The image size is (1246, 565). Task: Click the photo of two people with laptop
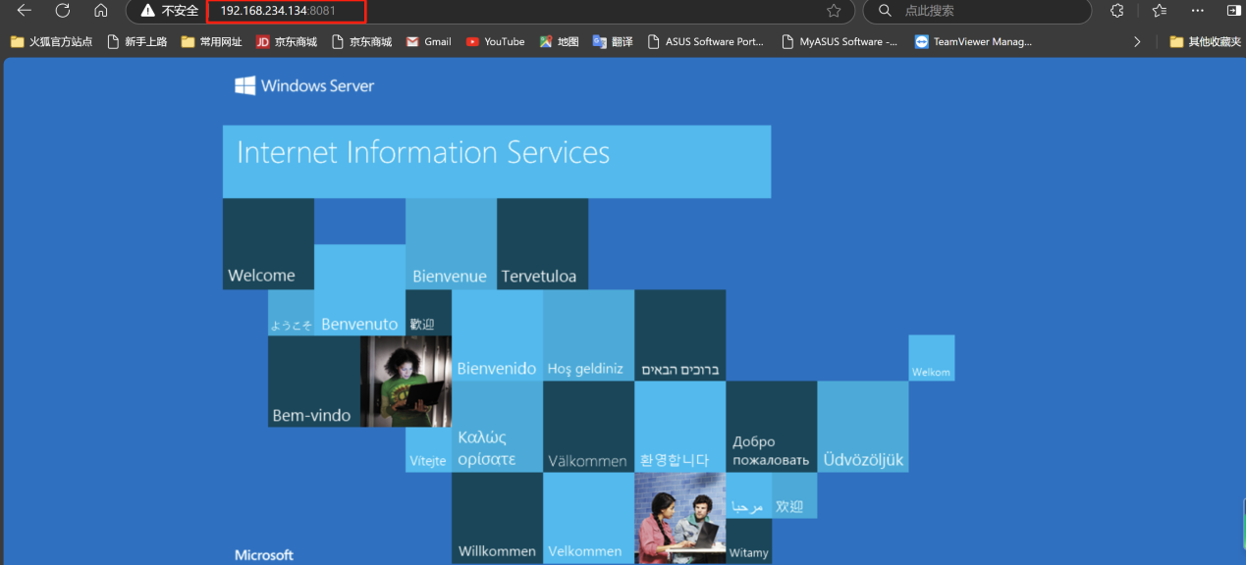[x=679, y=518]
